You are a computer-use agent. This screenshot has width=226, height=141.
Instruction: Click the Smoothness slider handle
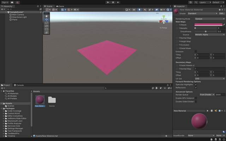(x=206, y=31)
